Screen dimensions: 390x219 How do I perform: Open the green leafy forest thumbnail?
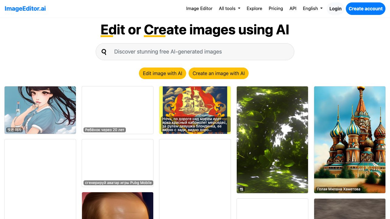pos(272,140)
